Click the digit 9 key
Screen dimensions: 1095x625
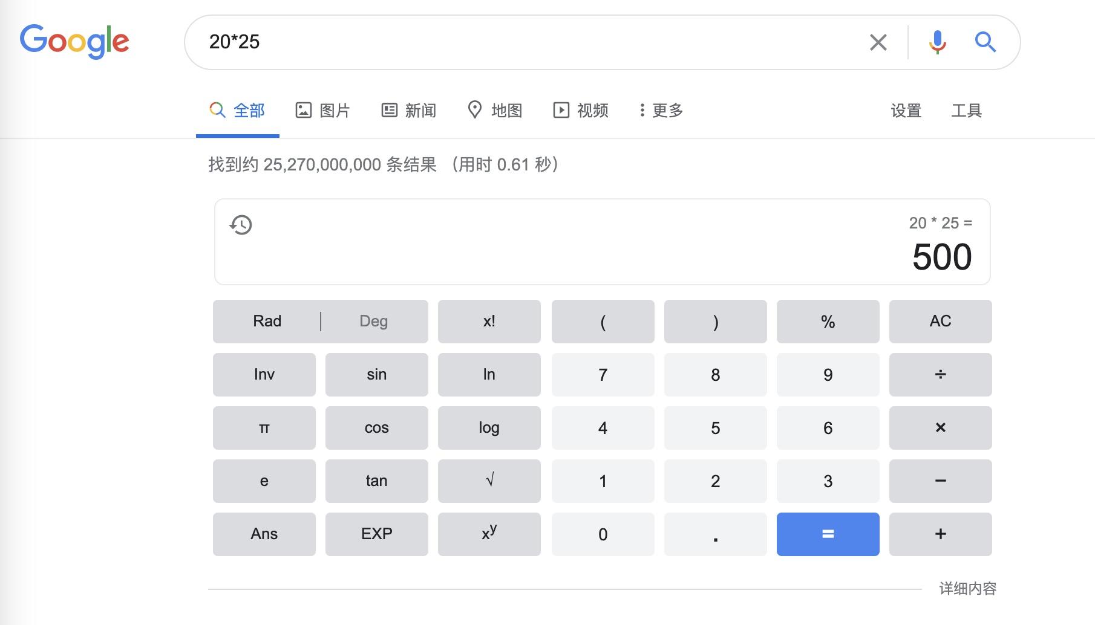[828, 375]
